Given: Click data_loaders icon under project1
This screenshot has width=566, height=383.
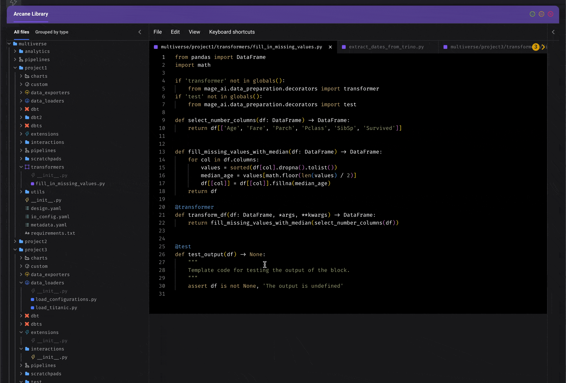Looking at the screenshot, I should pyautogui.click(x=27, y=101).
